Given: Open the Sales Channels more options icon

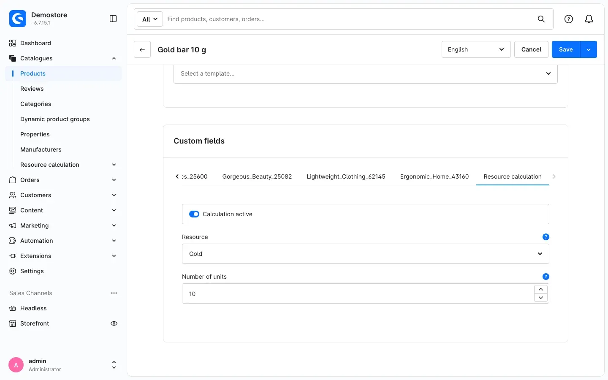Looking at the screenshot, I should point(114,293).
